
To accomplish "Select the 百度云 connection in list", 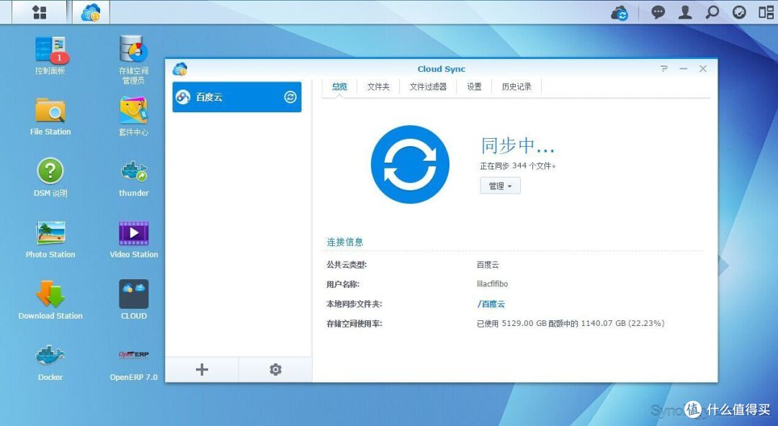I will [x=237, y=96].
